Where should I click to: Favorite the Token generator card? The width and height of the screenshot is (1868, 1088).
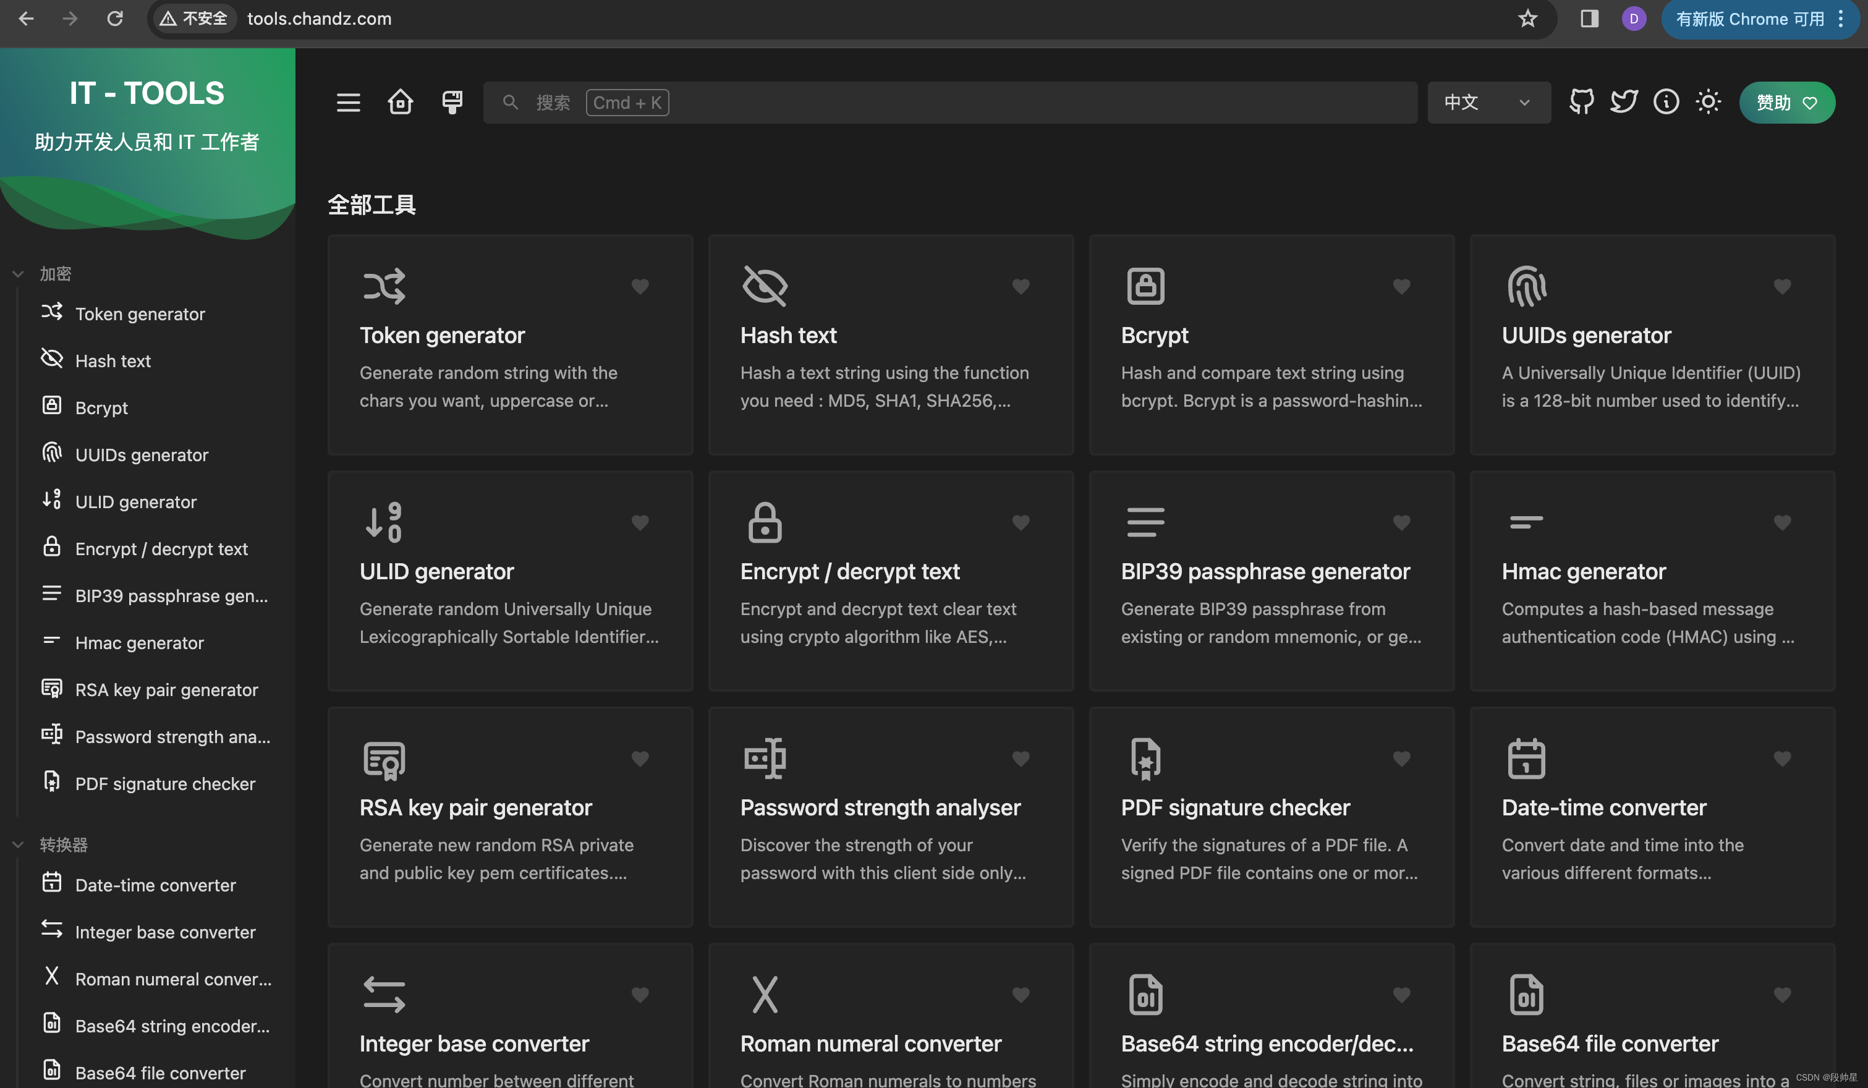(640, 286)
